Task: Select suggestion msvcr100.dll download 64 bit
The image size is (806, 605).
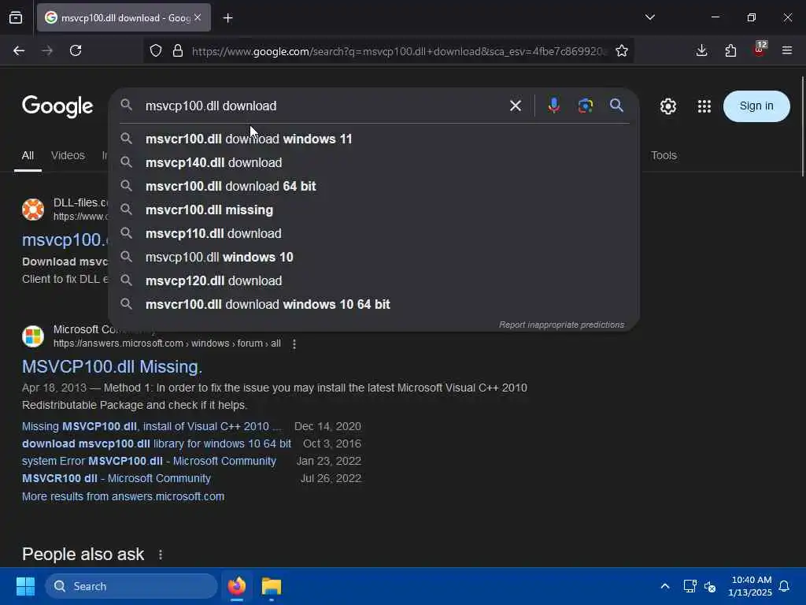Action: coord(374,186)
